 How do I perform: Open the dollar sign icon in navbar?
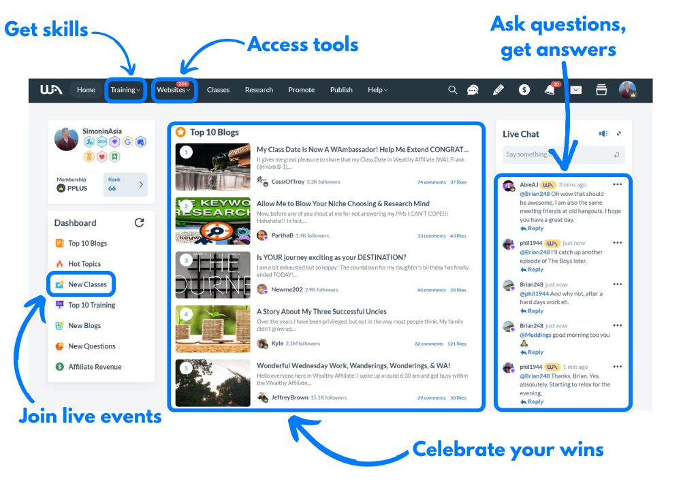(524, 90)
